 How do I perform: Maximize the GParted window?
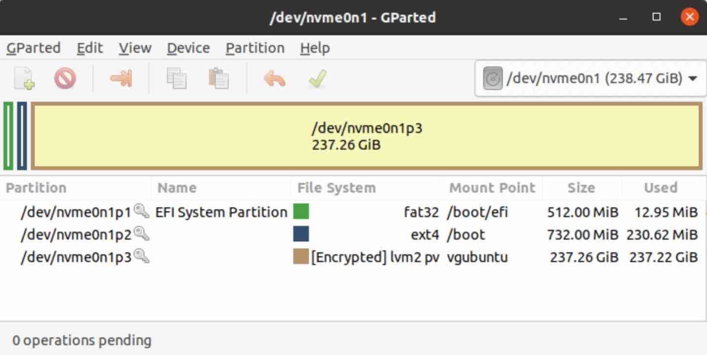click(657, 18)
